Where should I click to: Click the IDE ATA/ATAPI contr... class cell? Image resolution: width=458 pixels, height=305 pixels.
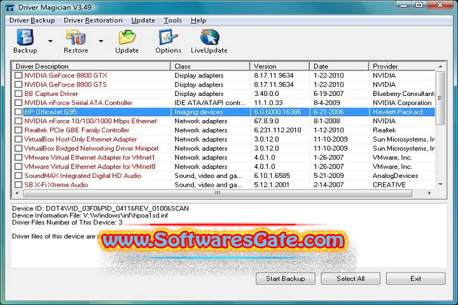pos(210,103)
